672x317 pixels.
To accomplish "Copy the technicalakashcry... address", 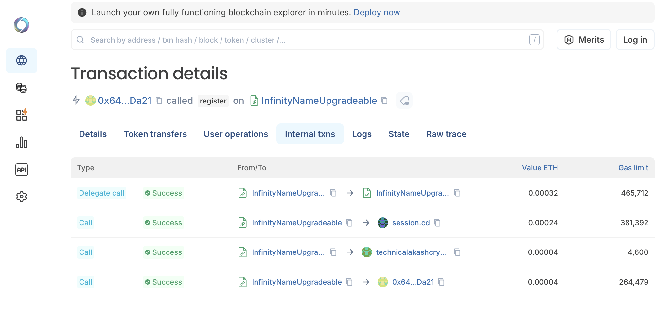I will 457,252.
